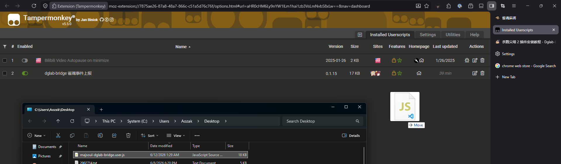Open the Help tab

[474, 35]
